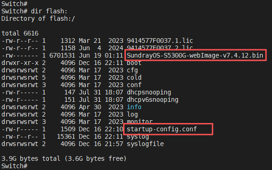Click the 9414577F0037.1.lic file entry
Image resolution: width=272 pixels, height=170 pixels.
[x=160, y=41]
